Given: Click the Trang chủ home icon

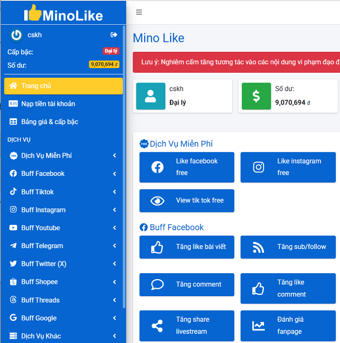Looking at the screenshot, I should point(13,86).
